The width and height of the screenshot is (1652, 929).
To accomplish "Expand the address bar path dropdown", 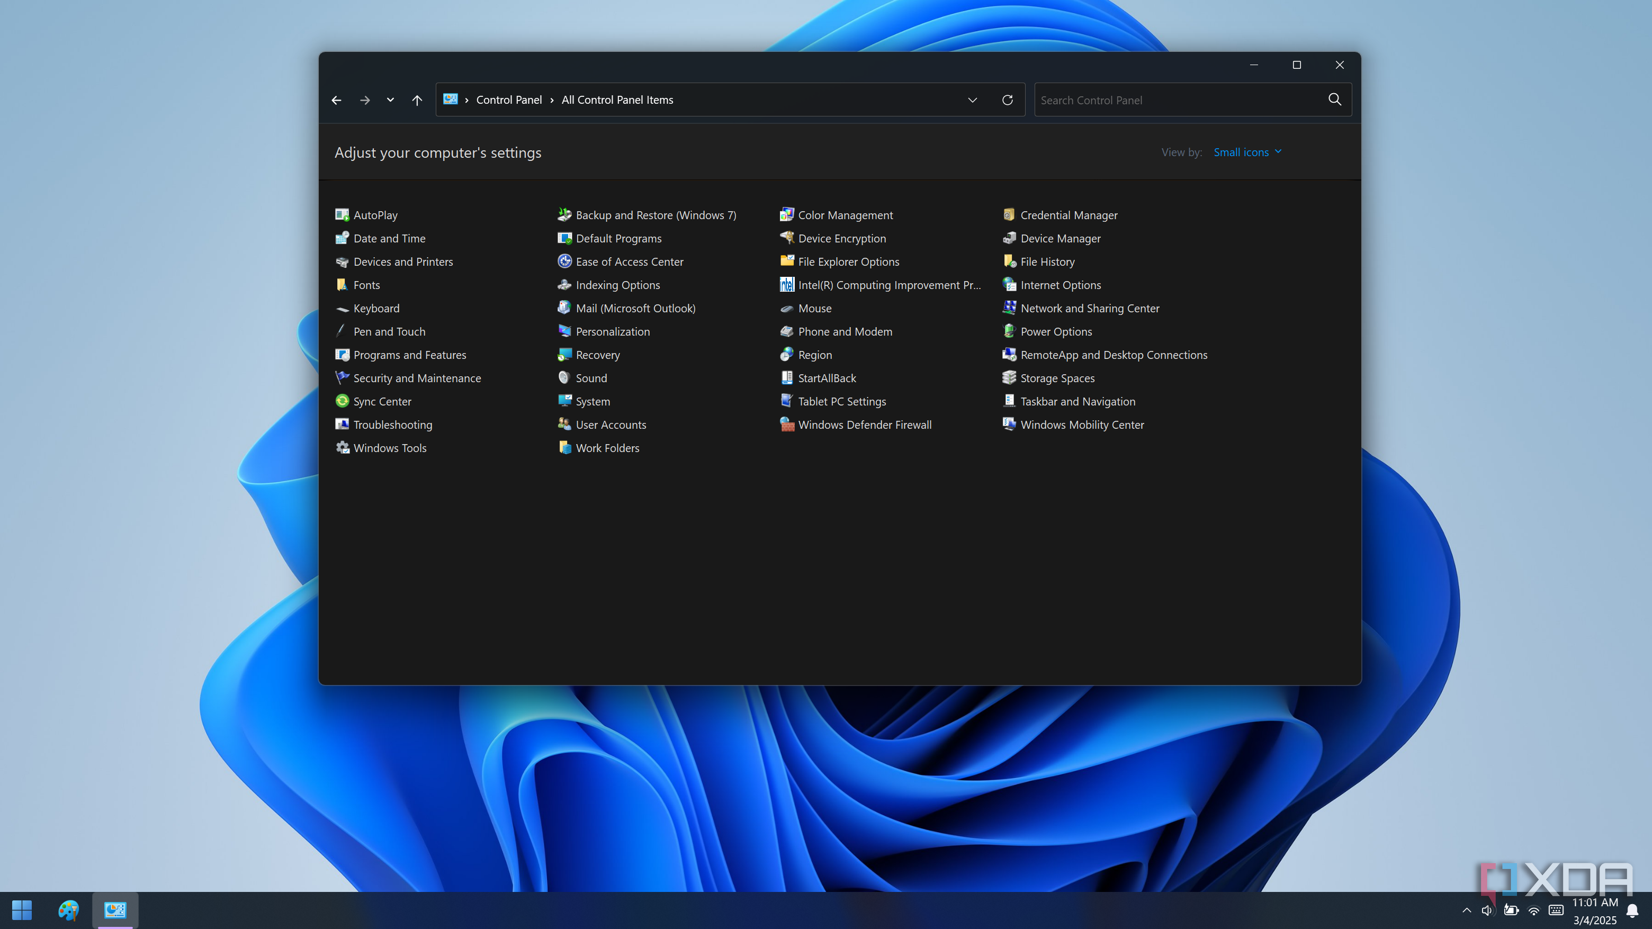I will click(x=972, y=100).
